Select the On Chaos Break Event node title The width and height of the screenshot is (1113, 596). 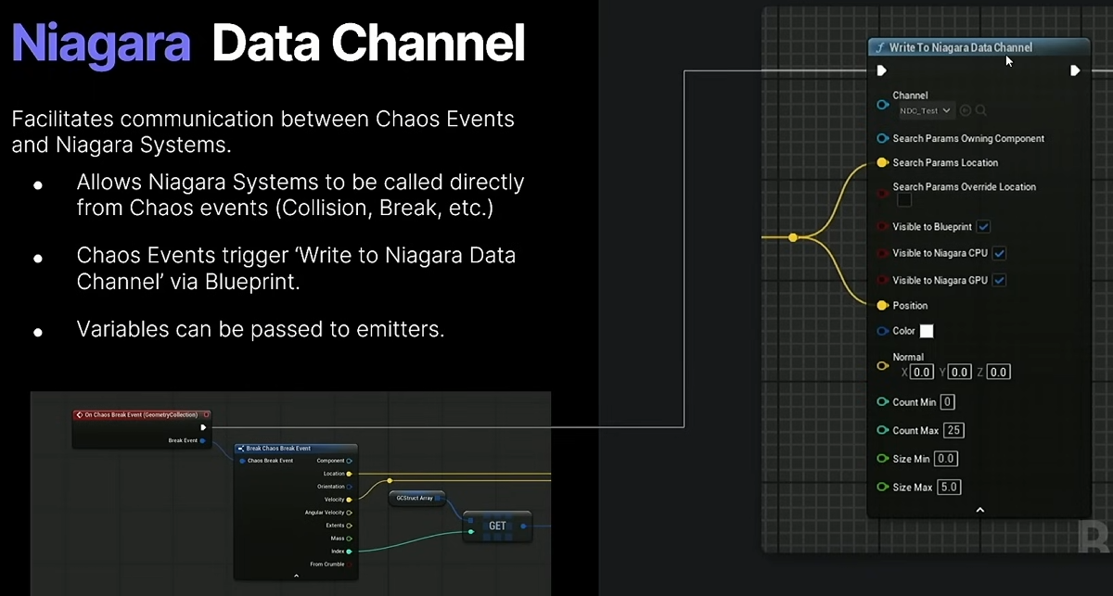[141, 414]
